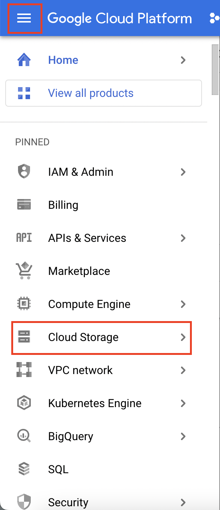Click the Billing card icon
220x510 pixels.
click(x=24, y=205)
